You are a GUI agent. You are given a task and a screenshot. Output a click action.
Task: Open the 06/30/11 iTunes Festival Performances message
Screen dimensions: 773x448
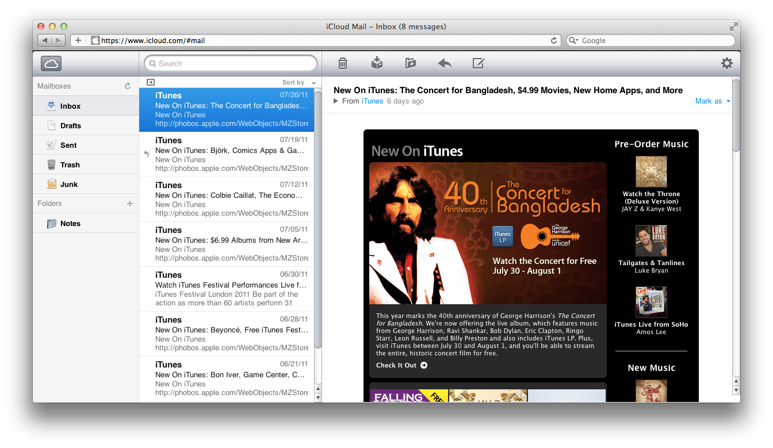[x=227, y=289]
